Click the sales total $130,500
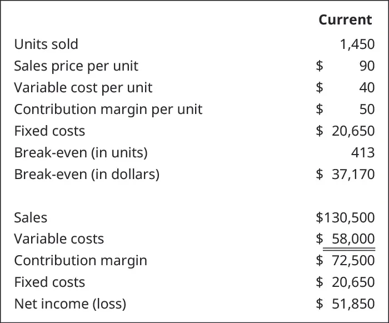The height and width of the screenshot is (323, 389). 345,217
